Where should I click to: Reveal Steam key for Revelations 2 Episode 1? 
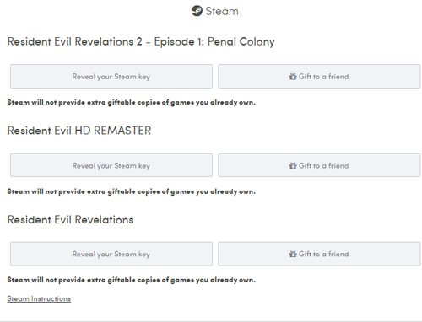111,77
